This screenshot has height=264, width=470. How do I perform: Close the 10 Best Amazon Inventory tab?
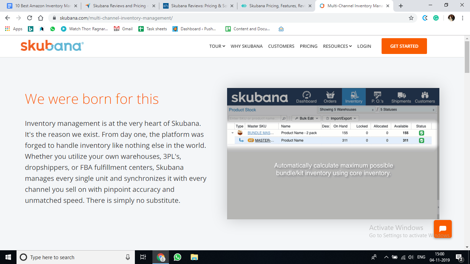(76, 6)
